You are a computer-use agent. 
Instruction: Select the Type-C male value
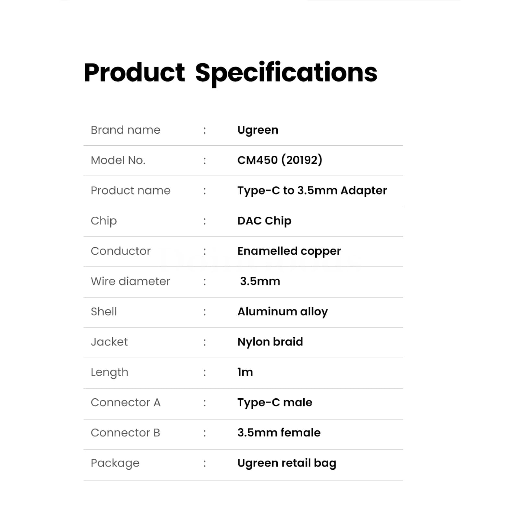[275, 403]
